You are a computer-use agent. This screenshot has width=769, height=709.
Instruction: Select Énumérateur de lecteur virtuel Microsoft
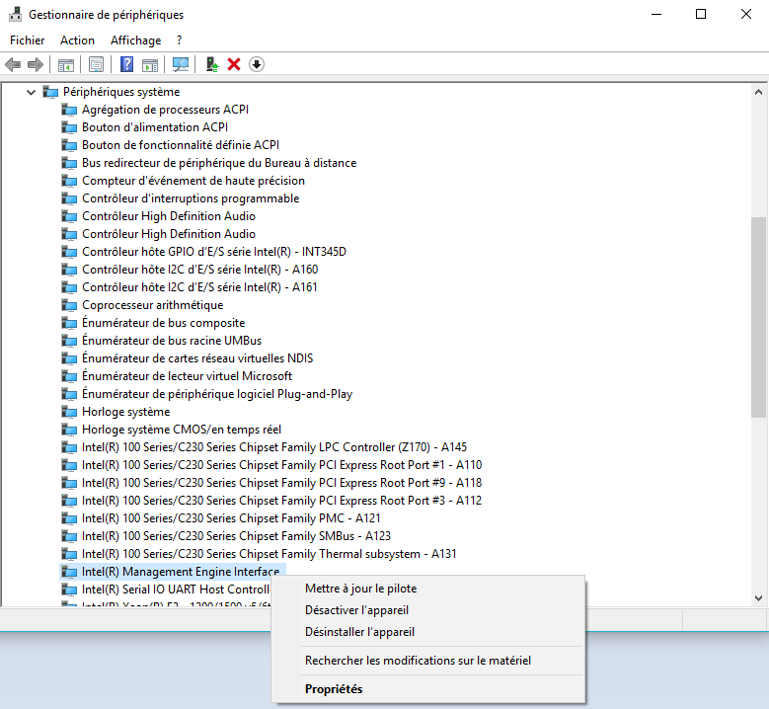[187, 376]
